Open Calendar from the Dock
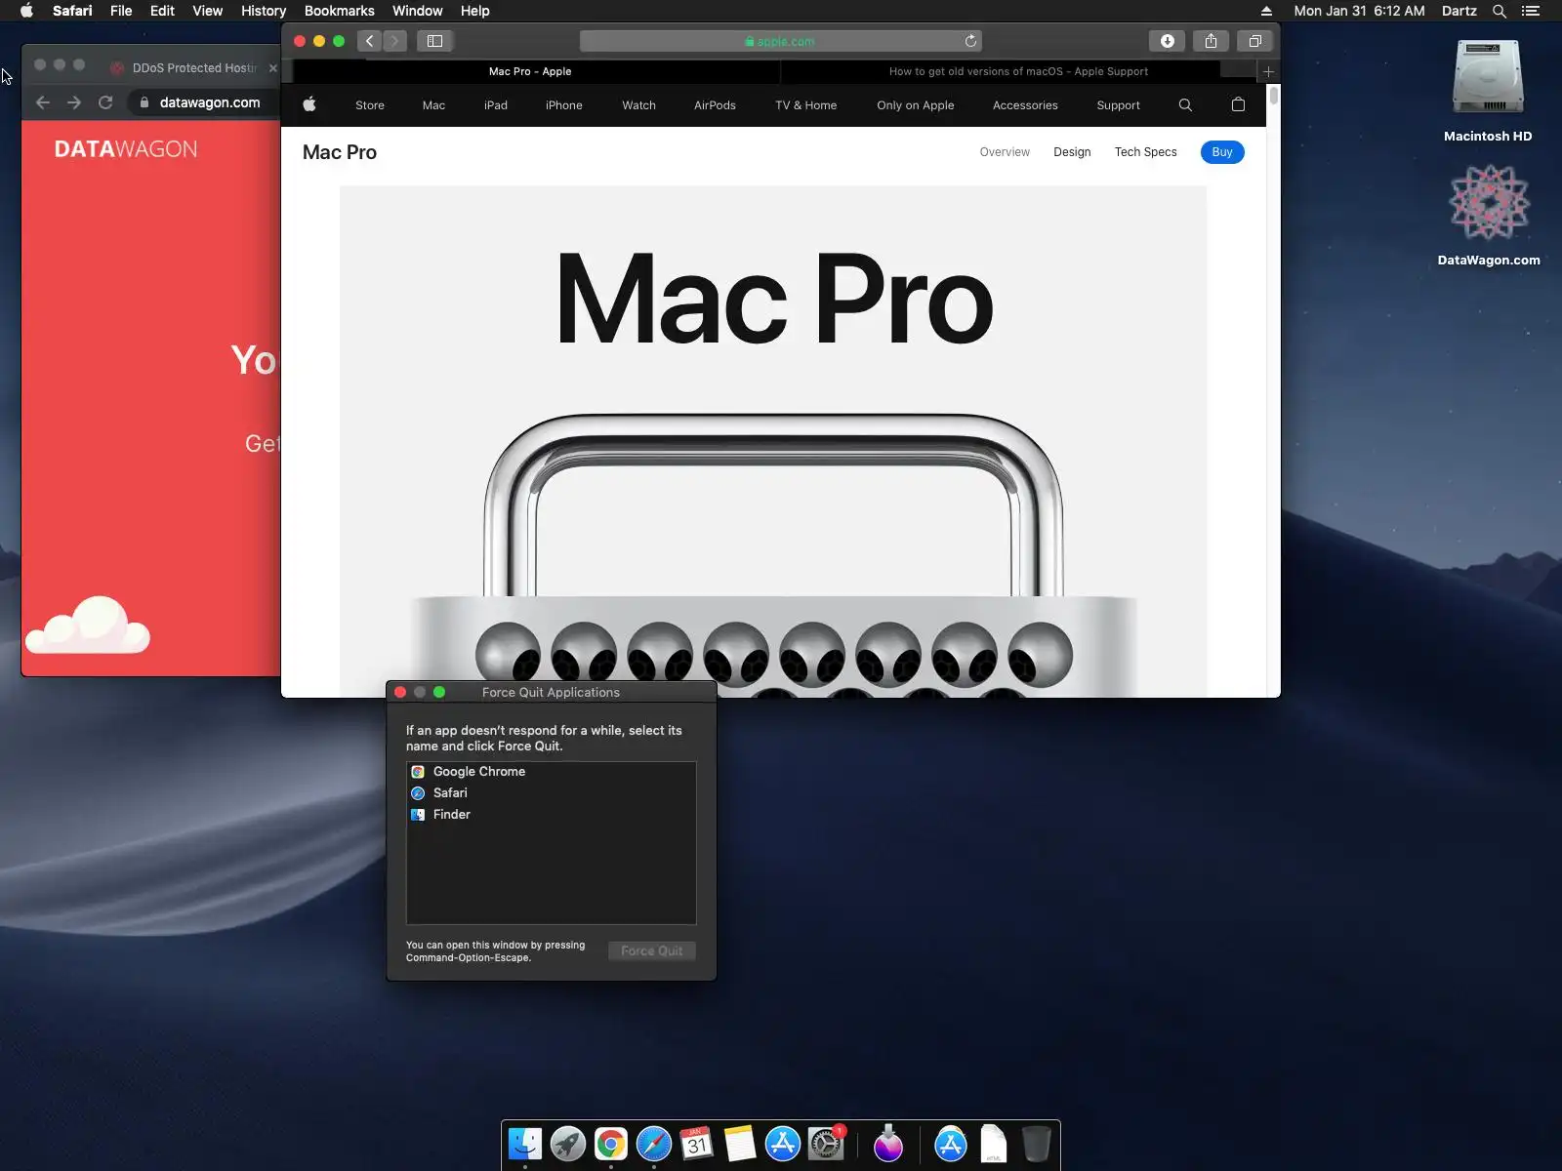The width and height of the screenshot is (1562, 1171). coord(697,1144)
